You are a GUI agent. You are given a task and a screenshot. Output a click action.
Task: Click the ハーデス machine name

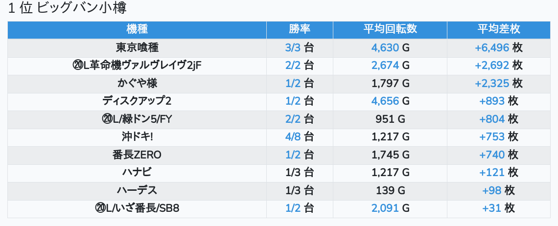tap(137, 190)
